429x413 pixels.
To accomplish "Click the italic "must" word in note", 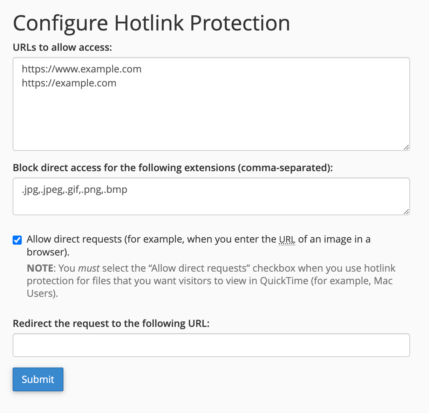I will [x=89, y=268].
